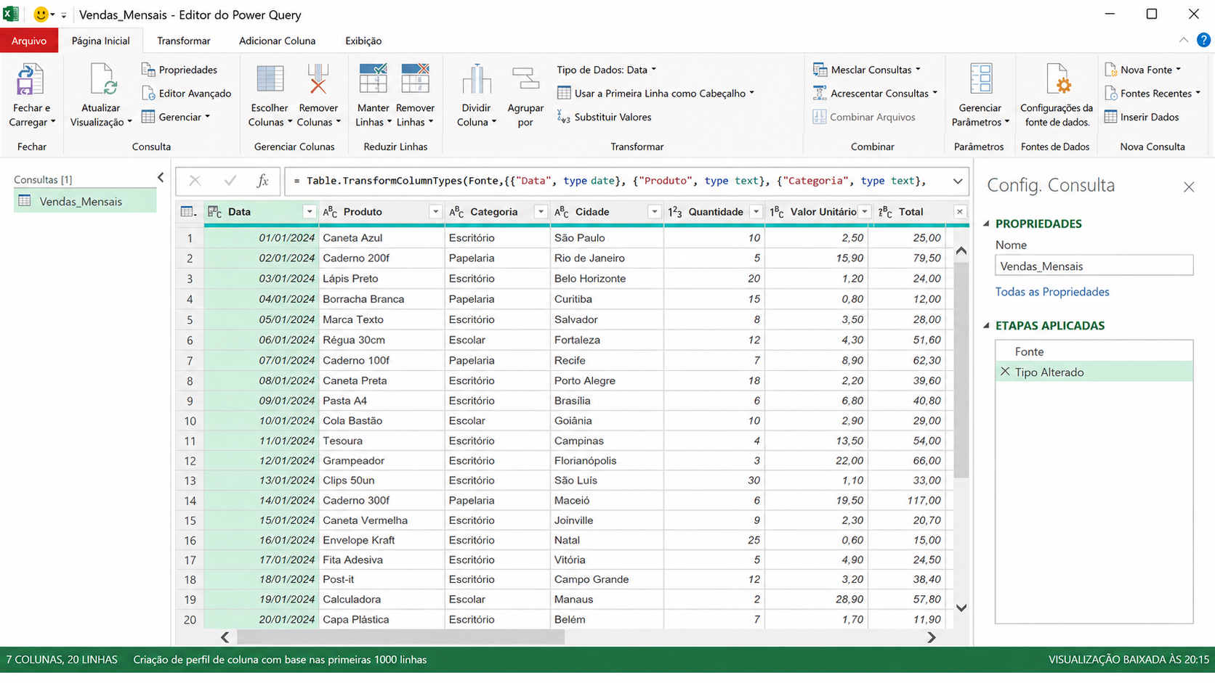Open the Gerenciar dropdown in Consulta group
1215x683 pixels.
point(177,117)
